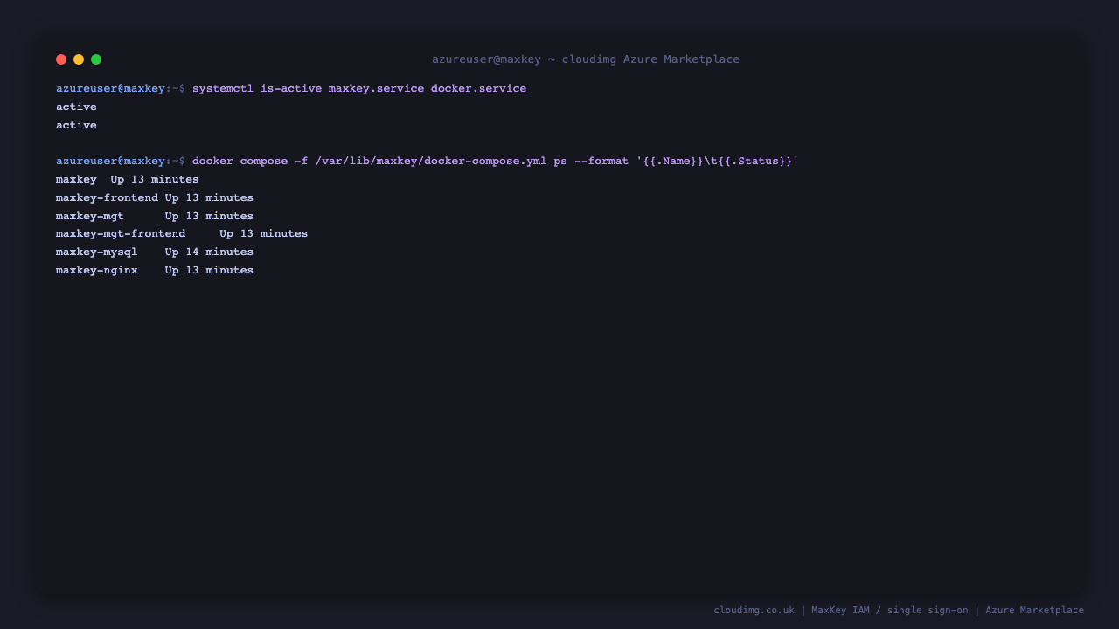Click the first 'active' output line
Screen dimensions: 1119x629
point(76,107)
